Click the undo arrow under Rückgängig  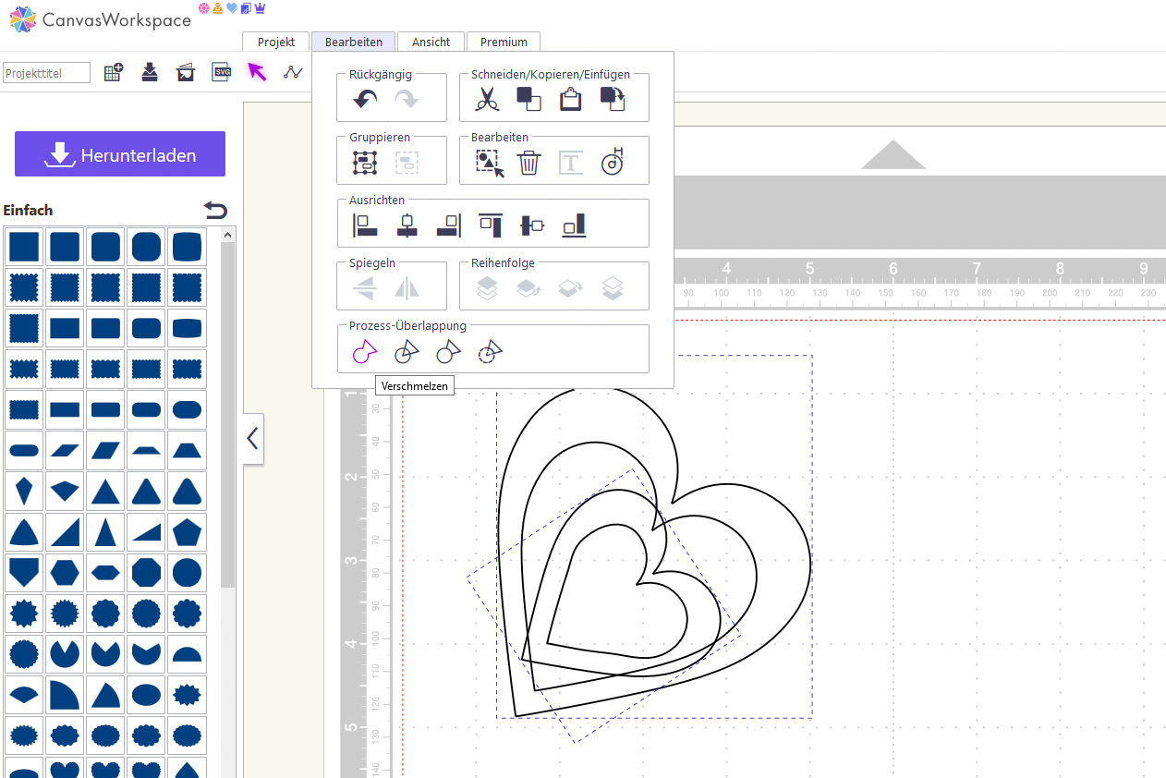point(365,99)
